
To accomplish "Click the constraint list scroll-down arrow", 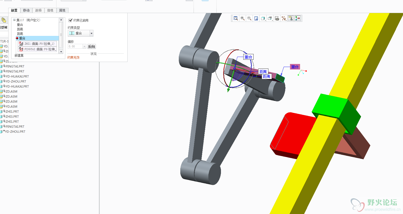I will click(x=61, y=52).
